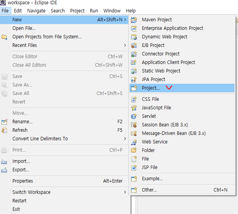Choose Dynamic Web Project entry

click(x=182, y=37)
